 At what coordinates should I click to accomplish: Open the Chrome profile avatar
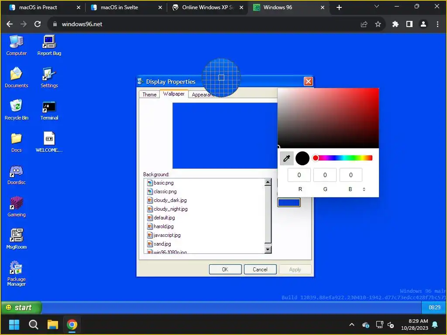point(423,24)
